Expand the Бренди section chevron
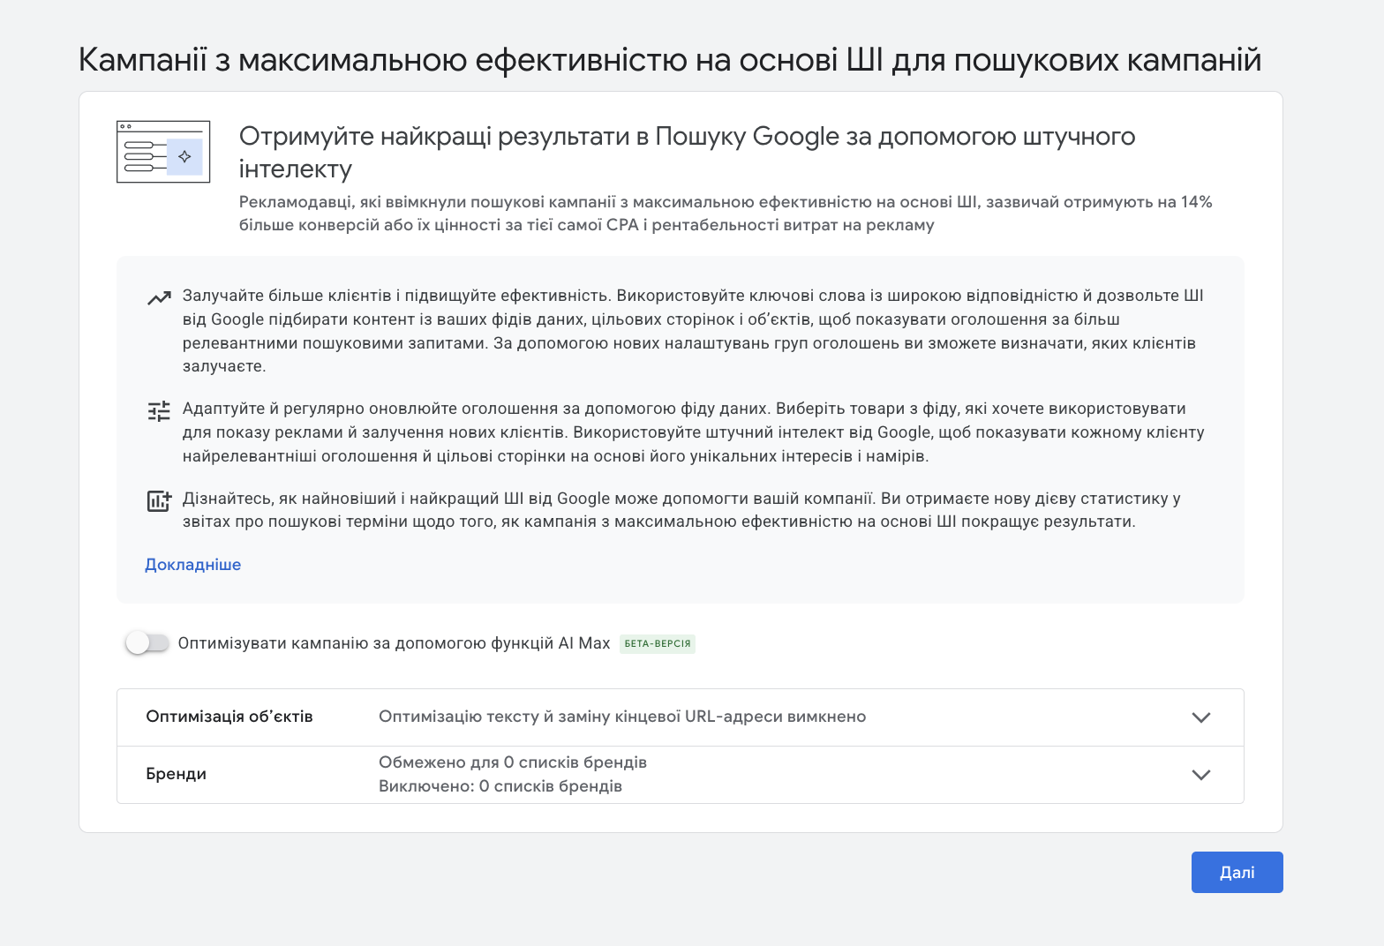1384x946 pixels. point(1200,775)
